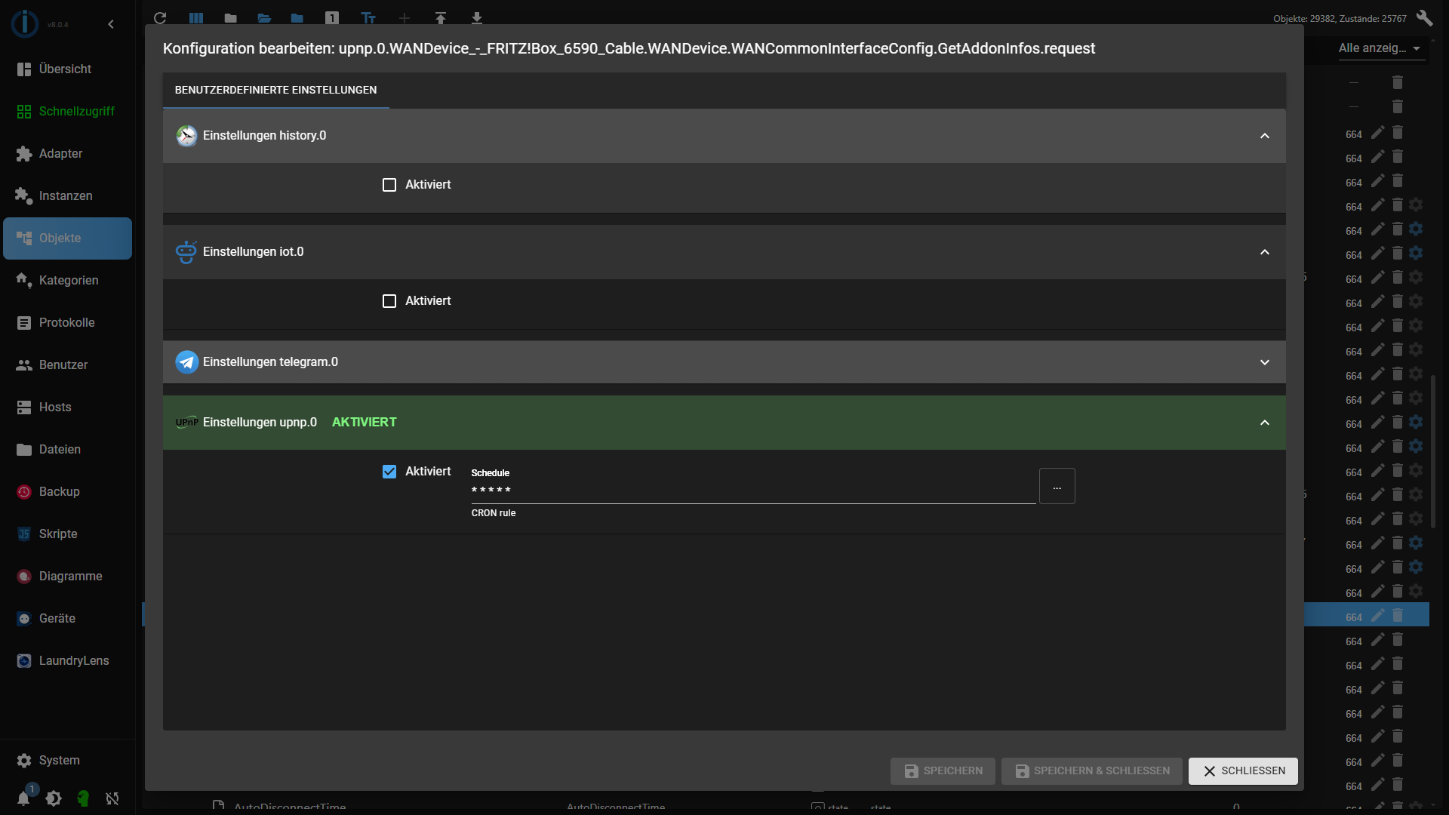Uncheck the upnp.0 Aktiviert checkbox
The width and height of the screenshot is (1449, 815).
389,472
